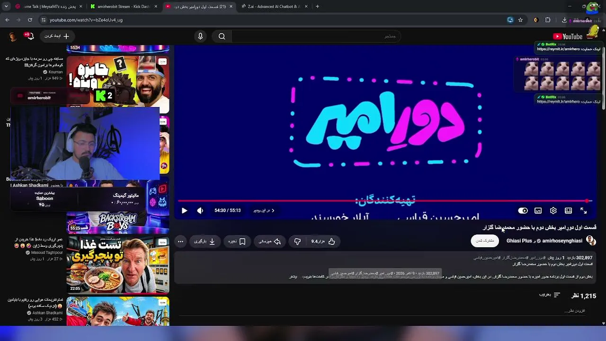Seek on the red video progress bar
Image resolution: width=606 pixels, height=341 pixels.
(x=384, y=201)
